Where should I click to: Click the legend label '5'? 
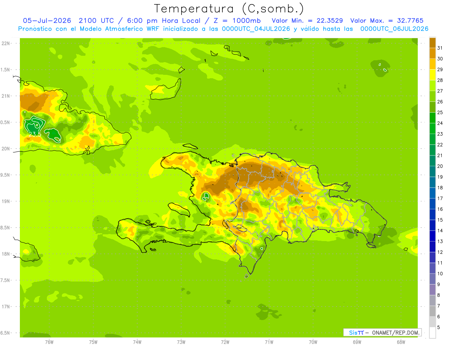pos(439,327)
